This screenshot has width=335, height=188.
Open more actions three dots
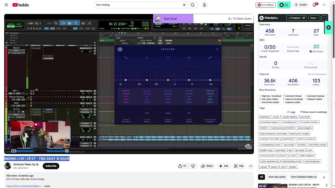pos(251,166)
